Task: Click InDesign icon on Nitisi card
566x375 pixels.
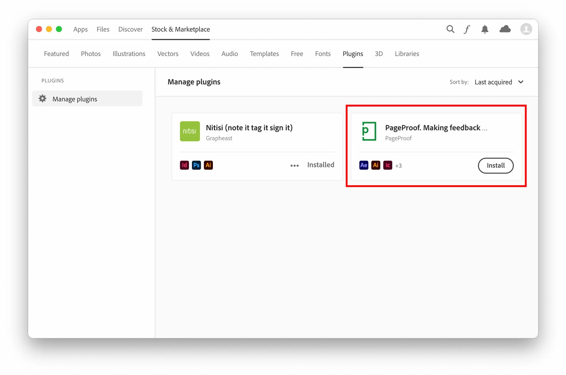Action: point(184,165)
